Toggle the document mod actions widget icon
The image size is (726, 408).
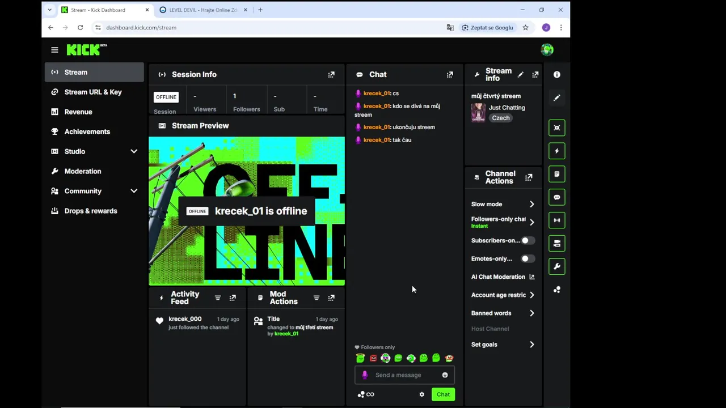557,174
